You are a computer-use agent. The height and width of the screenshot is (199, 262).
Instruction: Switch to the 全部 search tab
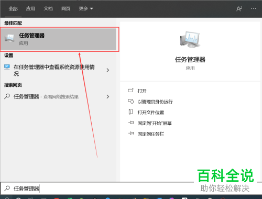tap(13, 8)
